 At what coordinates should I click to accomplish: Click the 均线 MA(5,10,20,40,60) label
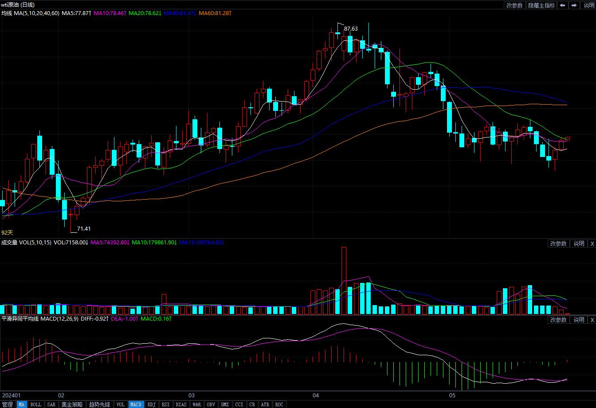[30, 13]
